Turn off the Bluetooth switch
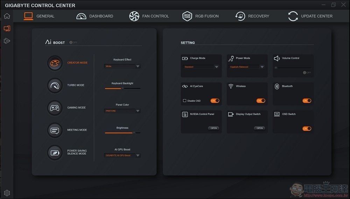 307,101
